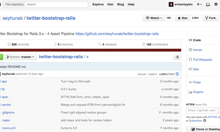The image size is (220, 132).
Task: Open account settings gear icon
Action: (216, 4)
